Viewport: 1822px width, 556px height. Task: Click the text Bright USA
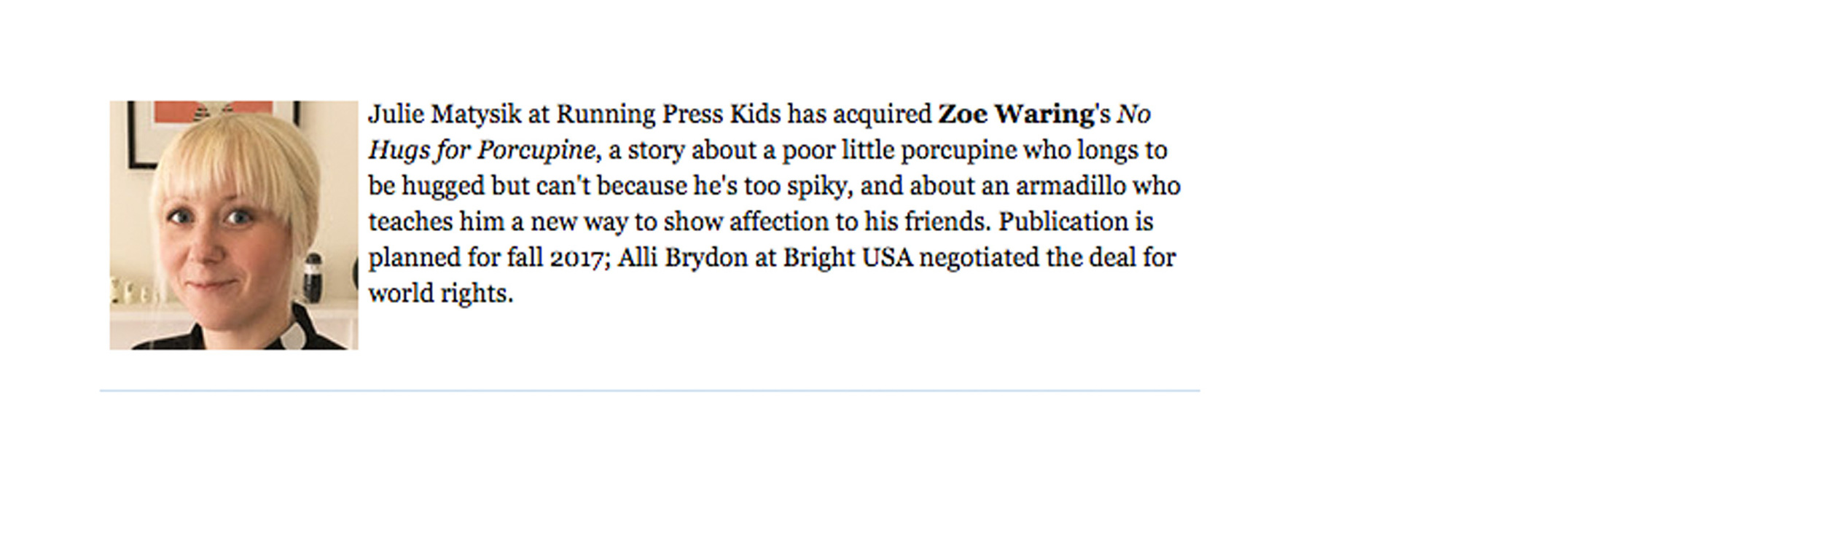(x=848, y=259)
